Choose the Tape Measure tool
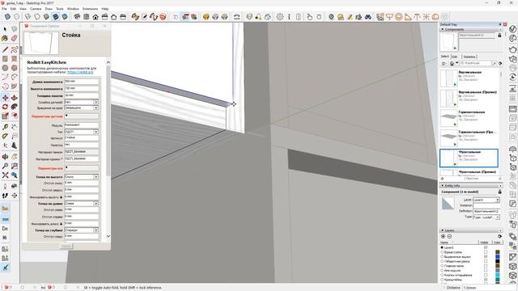518x291 pixels. pyautogui.click(x=5, y=127)
